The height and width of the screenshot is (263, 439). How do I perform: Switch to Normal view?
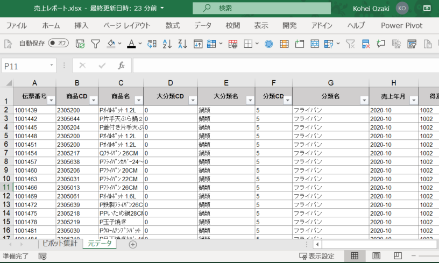(355, 255)
